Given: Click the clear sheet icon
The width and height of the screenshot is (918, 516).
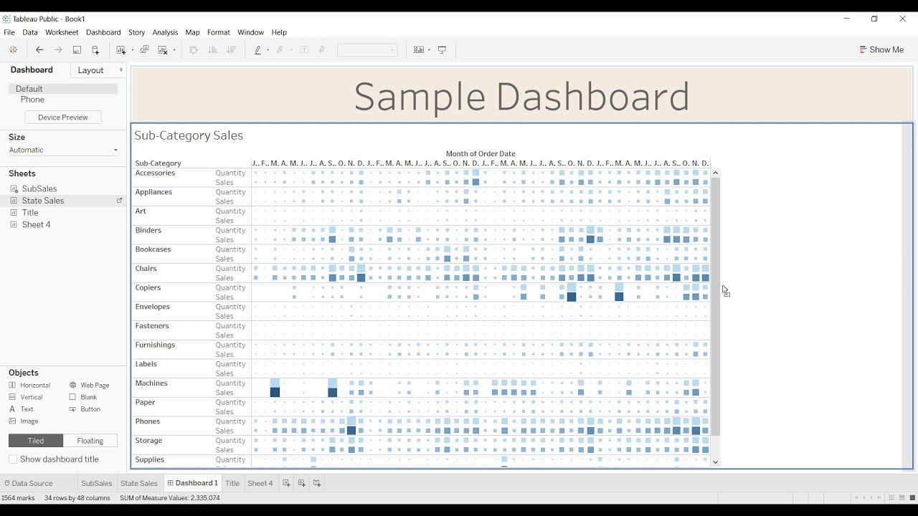Looking at the screenshot, I should pyautogui.click(x=163, y=49).
